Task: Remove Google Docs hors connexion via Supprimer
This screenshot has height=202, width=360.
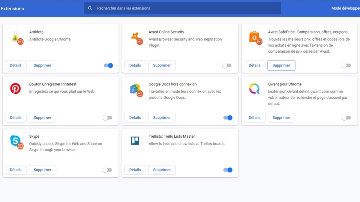Action: [x=162, y=118]
